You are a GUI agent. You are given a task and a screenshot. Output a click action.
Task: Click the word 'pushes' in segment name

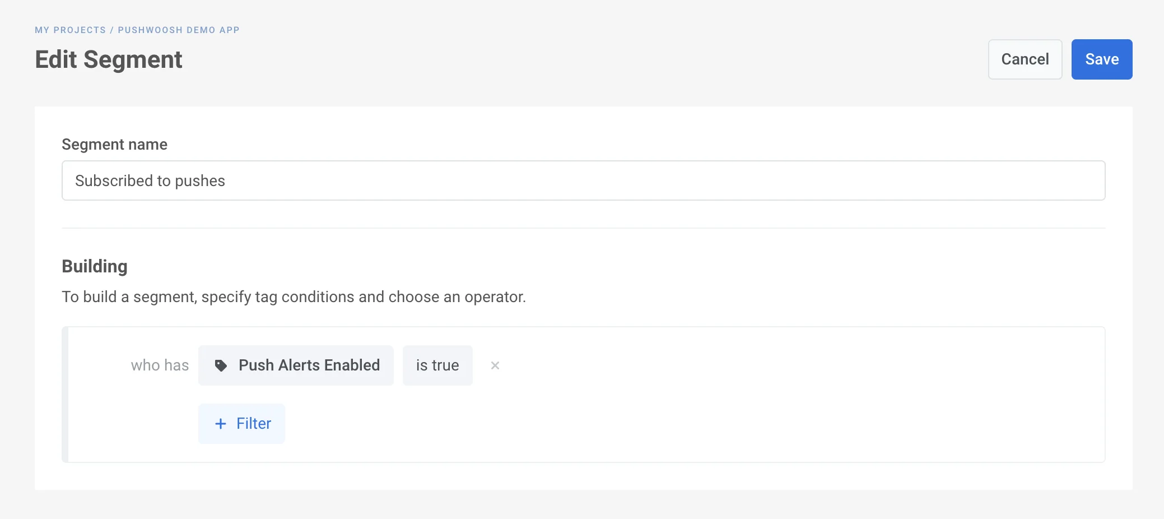[x=200, y=180]
